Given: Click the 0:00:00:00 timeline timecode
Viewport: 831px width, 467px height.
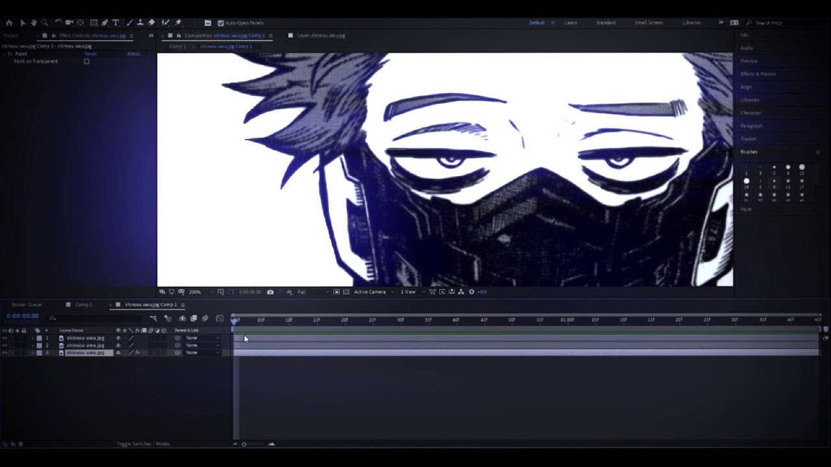Looking at the screenshot, I should point(23,316).
